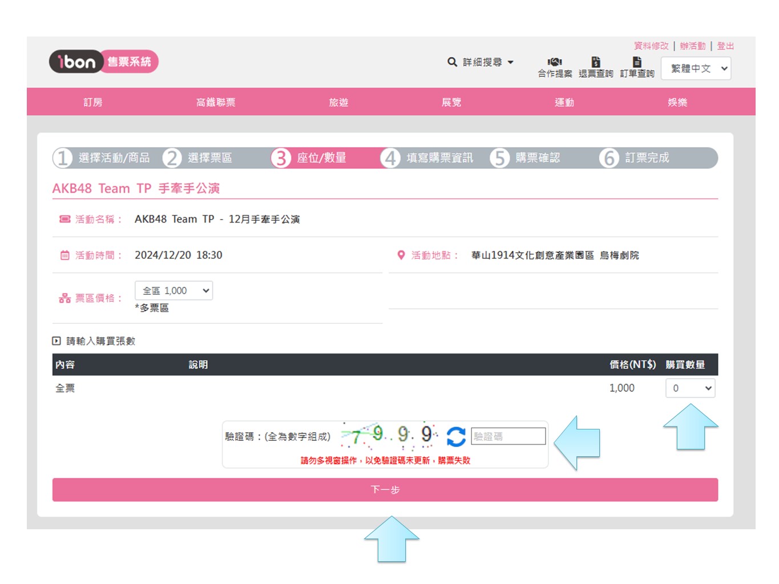The image size is (779, 584).
Task: Open the 訂房 menu tab
Action: click(x=93, y=102)
